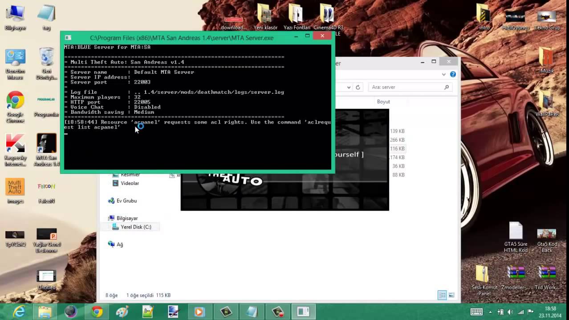This screenshot has width=569, height=320.
Task: Click the Chrome taskbar icon
Action: 97,312
